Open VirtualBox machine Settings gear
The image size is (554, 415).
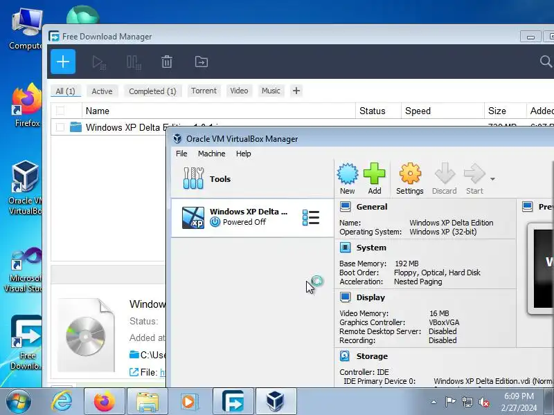[x=410, y=178]
